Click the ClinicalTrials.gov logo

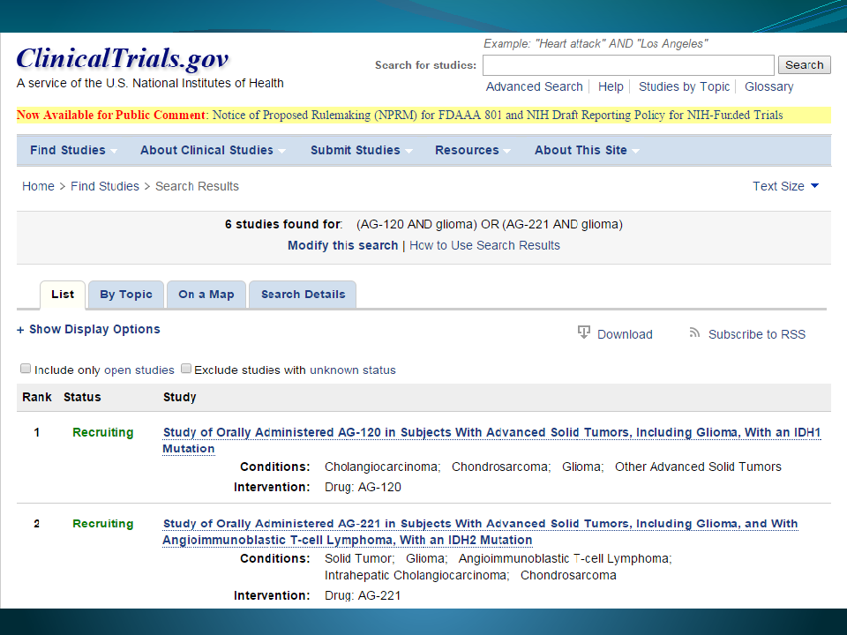click(x=123, y=59)
